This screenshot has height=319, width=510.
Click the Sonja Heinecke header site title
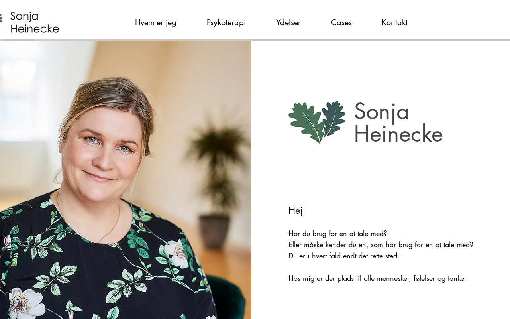(35, 22)
